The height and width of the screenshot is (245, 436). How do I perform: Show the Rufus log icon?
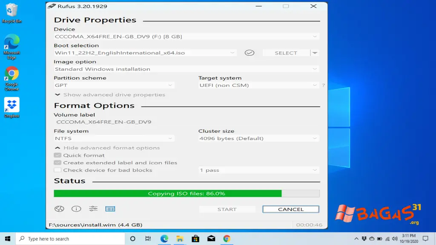coord(110,209)
